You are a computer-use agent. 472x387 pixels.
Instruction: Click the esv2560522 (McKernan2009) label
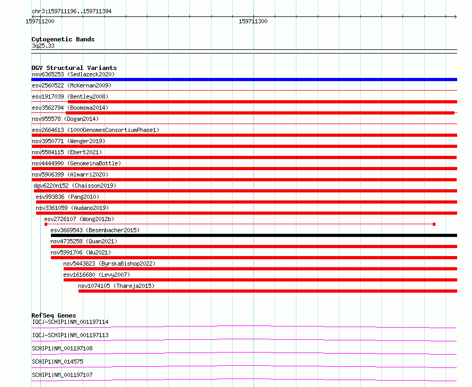(72, 85)
